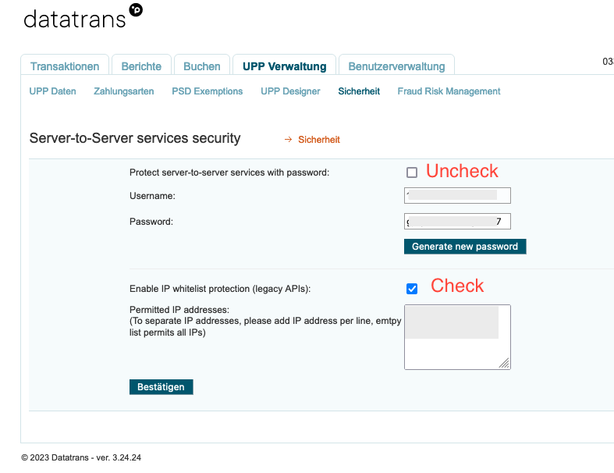Image resolution: width=614 pixels, height=473 pixels.
Task: Disable the IP whitelist protection checkbox
Action: [x=412, y=289]
